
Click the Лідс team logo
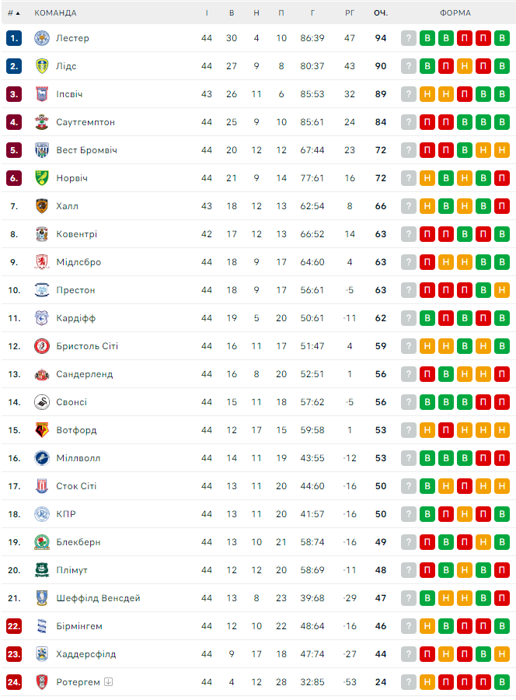click(x=42, y=66)
